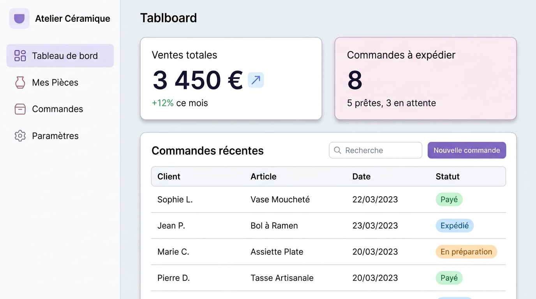Click the date in Pierre D.'s row
The width and height of the screenshot is (536, 299).
[375, 278]
